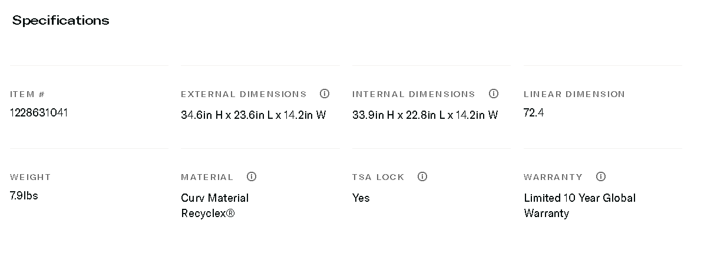Click the TSA lock value Yes
The height and width of the screenshot is (260, 714).
(361, 198)
